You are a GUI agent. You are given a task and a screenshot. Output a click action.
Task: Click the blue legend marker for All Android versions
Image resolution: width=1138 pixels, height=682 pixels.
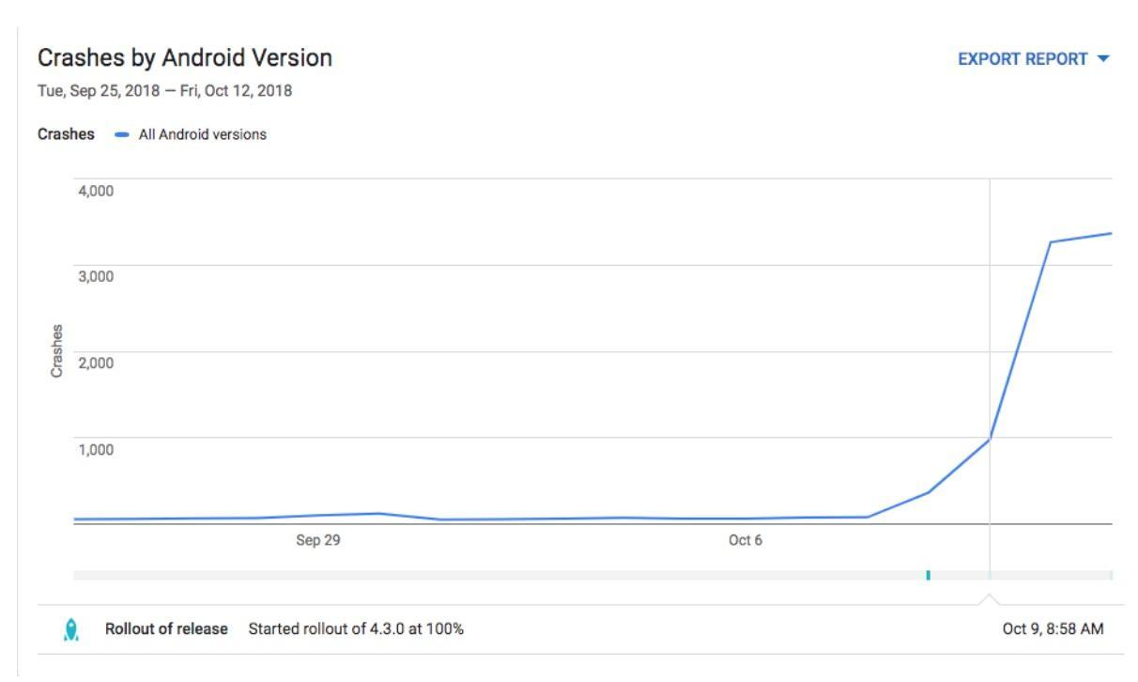tap(122, 134)
